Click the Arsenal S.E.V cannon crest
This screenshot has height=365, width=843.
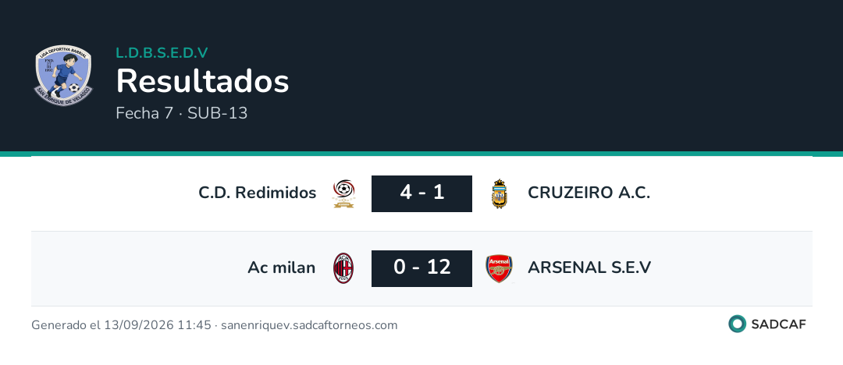[x=500, y=269]
